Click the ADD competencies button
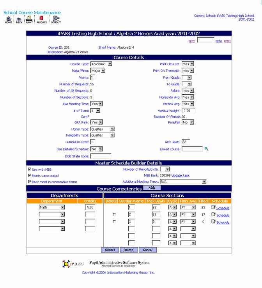The image size is (262, 288). coord(152,188)
